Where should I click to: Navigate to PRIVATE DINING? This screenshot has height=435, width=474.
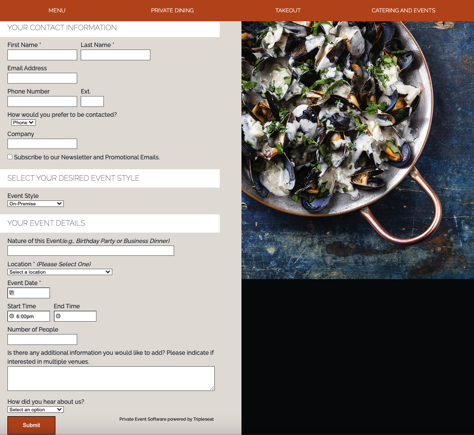[172, 10]
